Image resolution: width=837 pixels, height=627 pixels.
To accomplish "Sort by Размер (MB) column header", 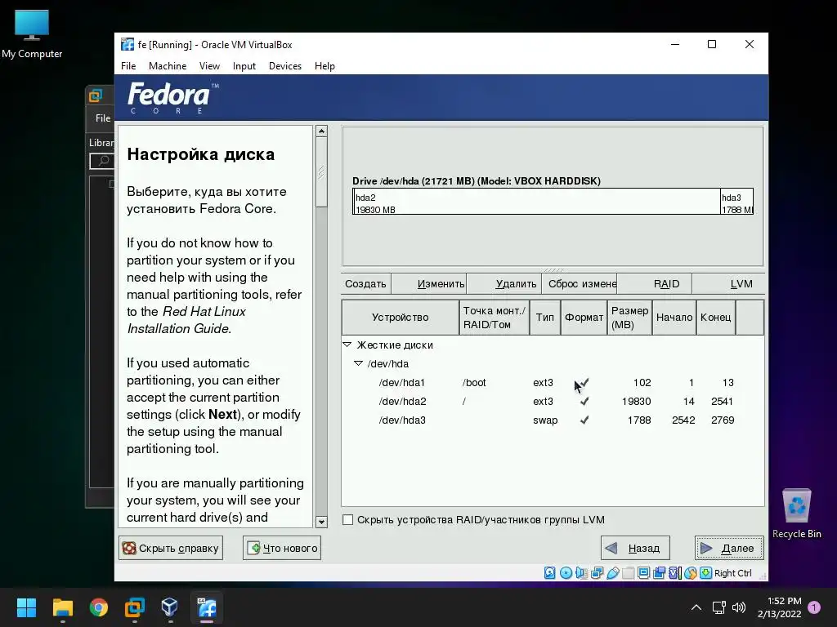I will click(630, 318).
